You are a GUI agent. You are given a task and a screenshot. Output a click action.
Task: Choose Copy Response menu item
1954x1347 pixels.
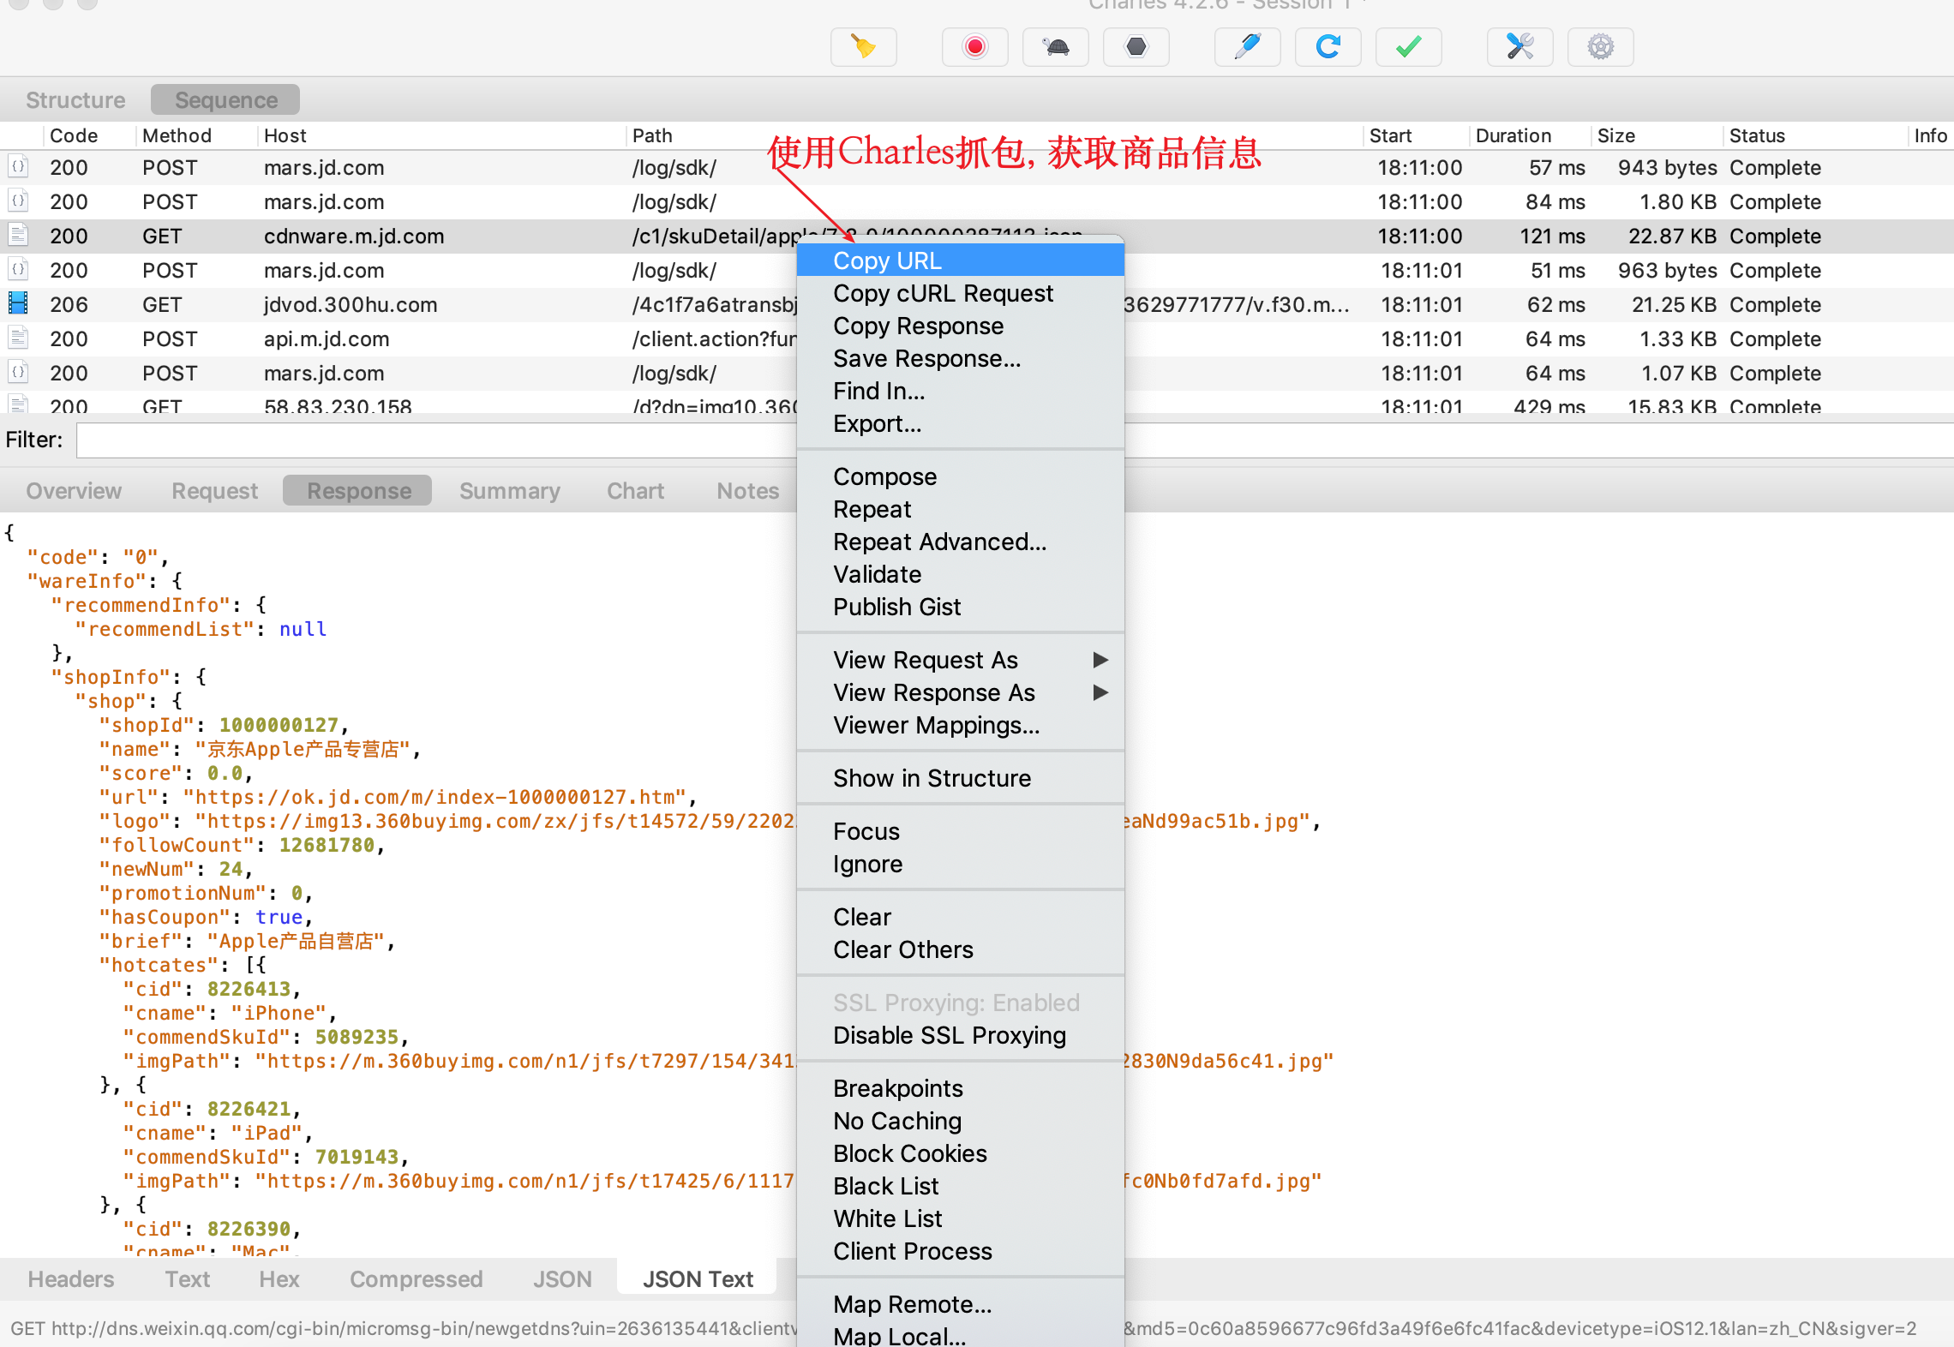(960, 326)
